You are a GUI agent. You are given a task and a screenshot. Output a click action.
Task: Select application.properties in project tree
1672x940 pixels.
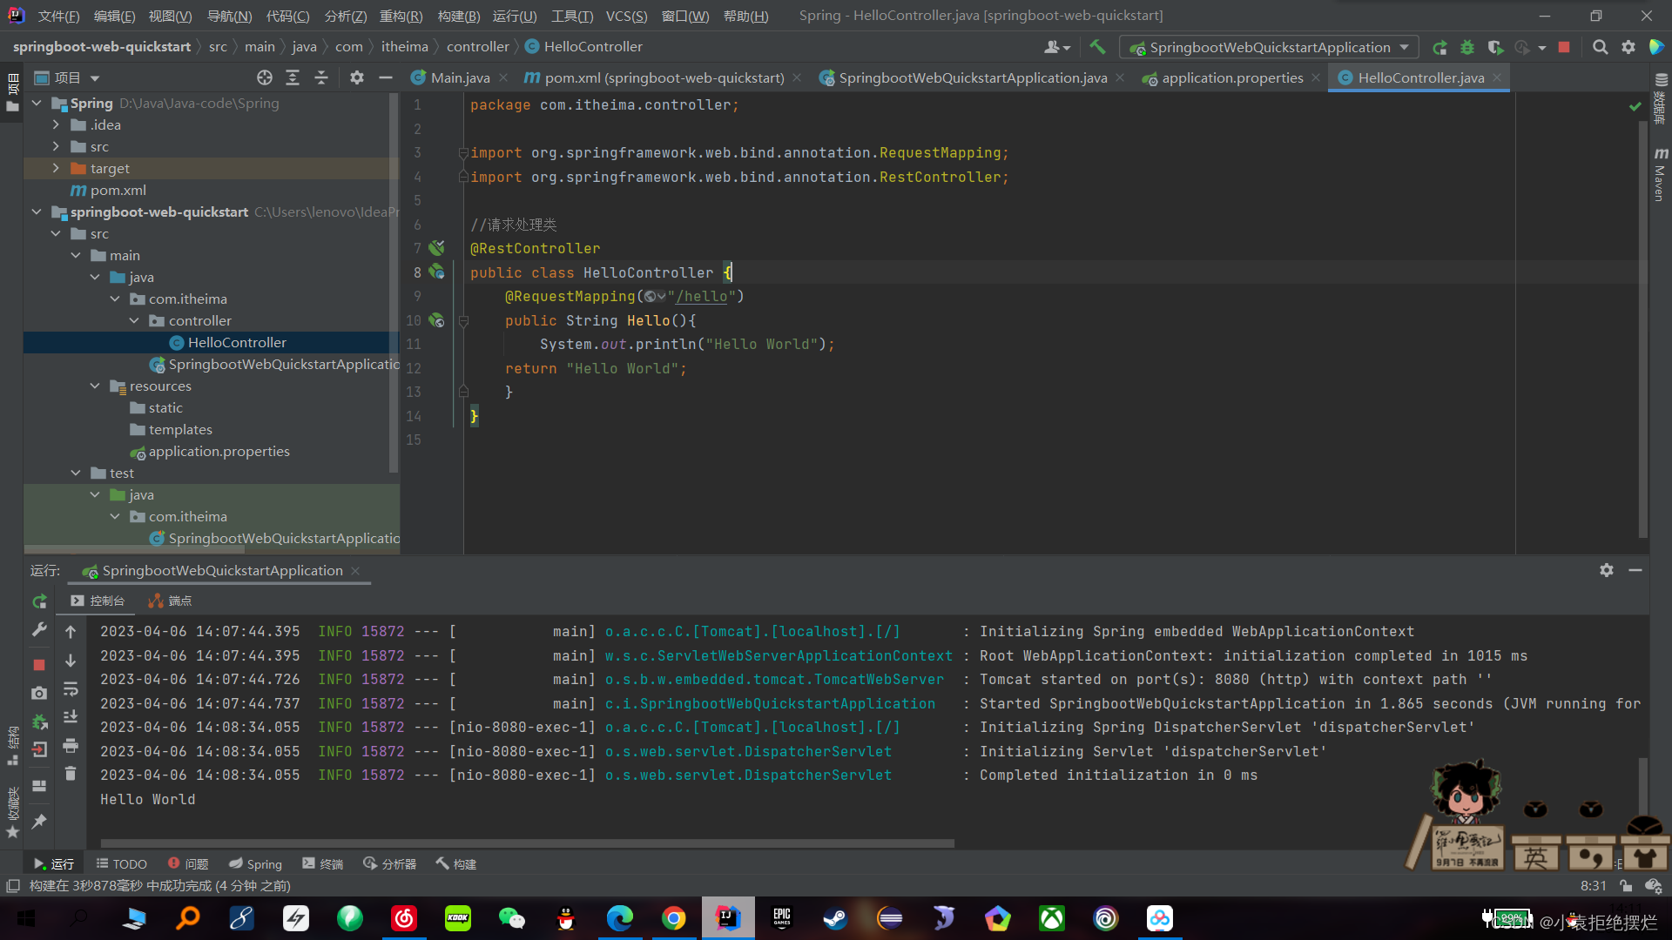[x=219, y=451]
